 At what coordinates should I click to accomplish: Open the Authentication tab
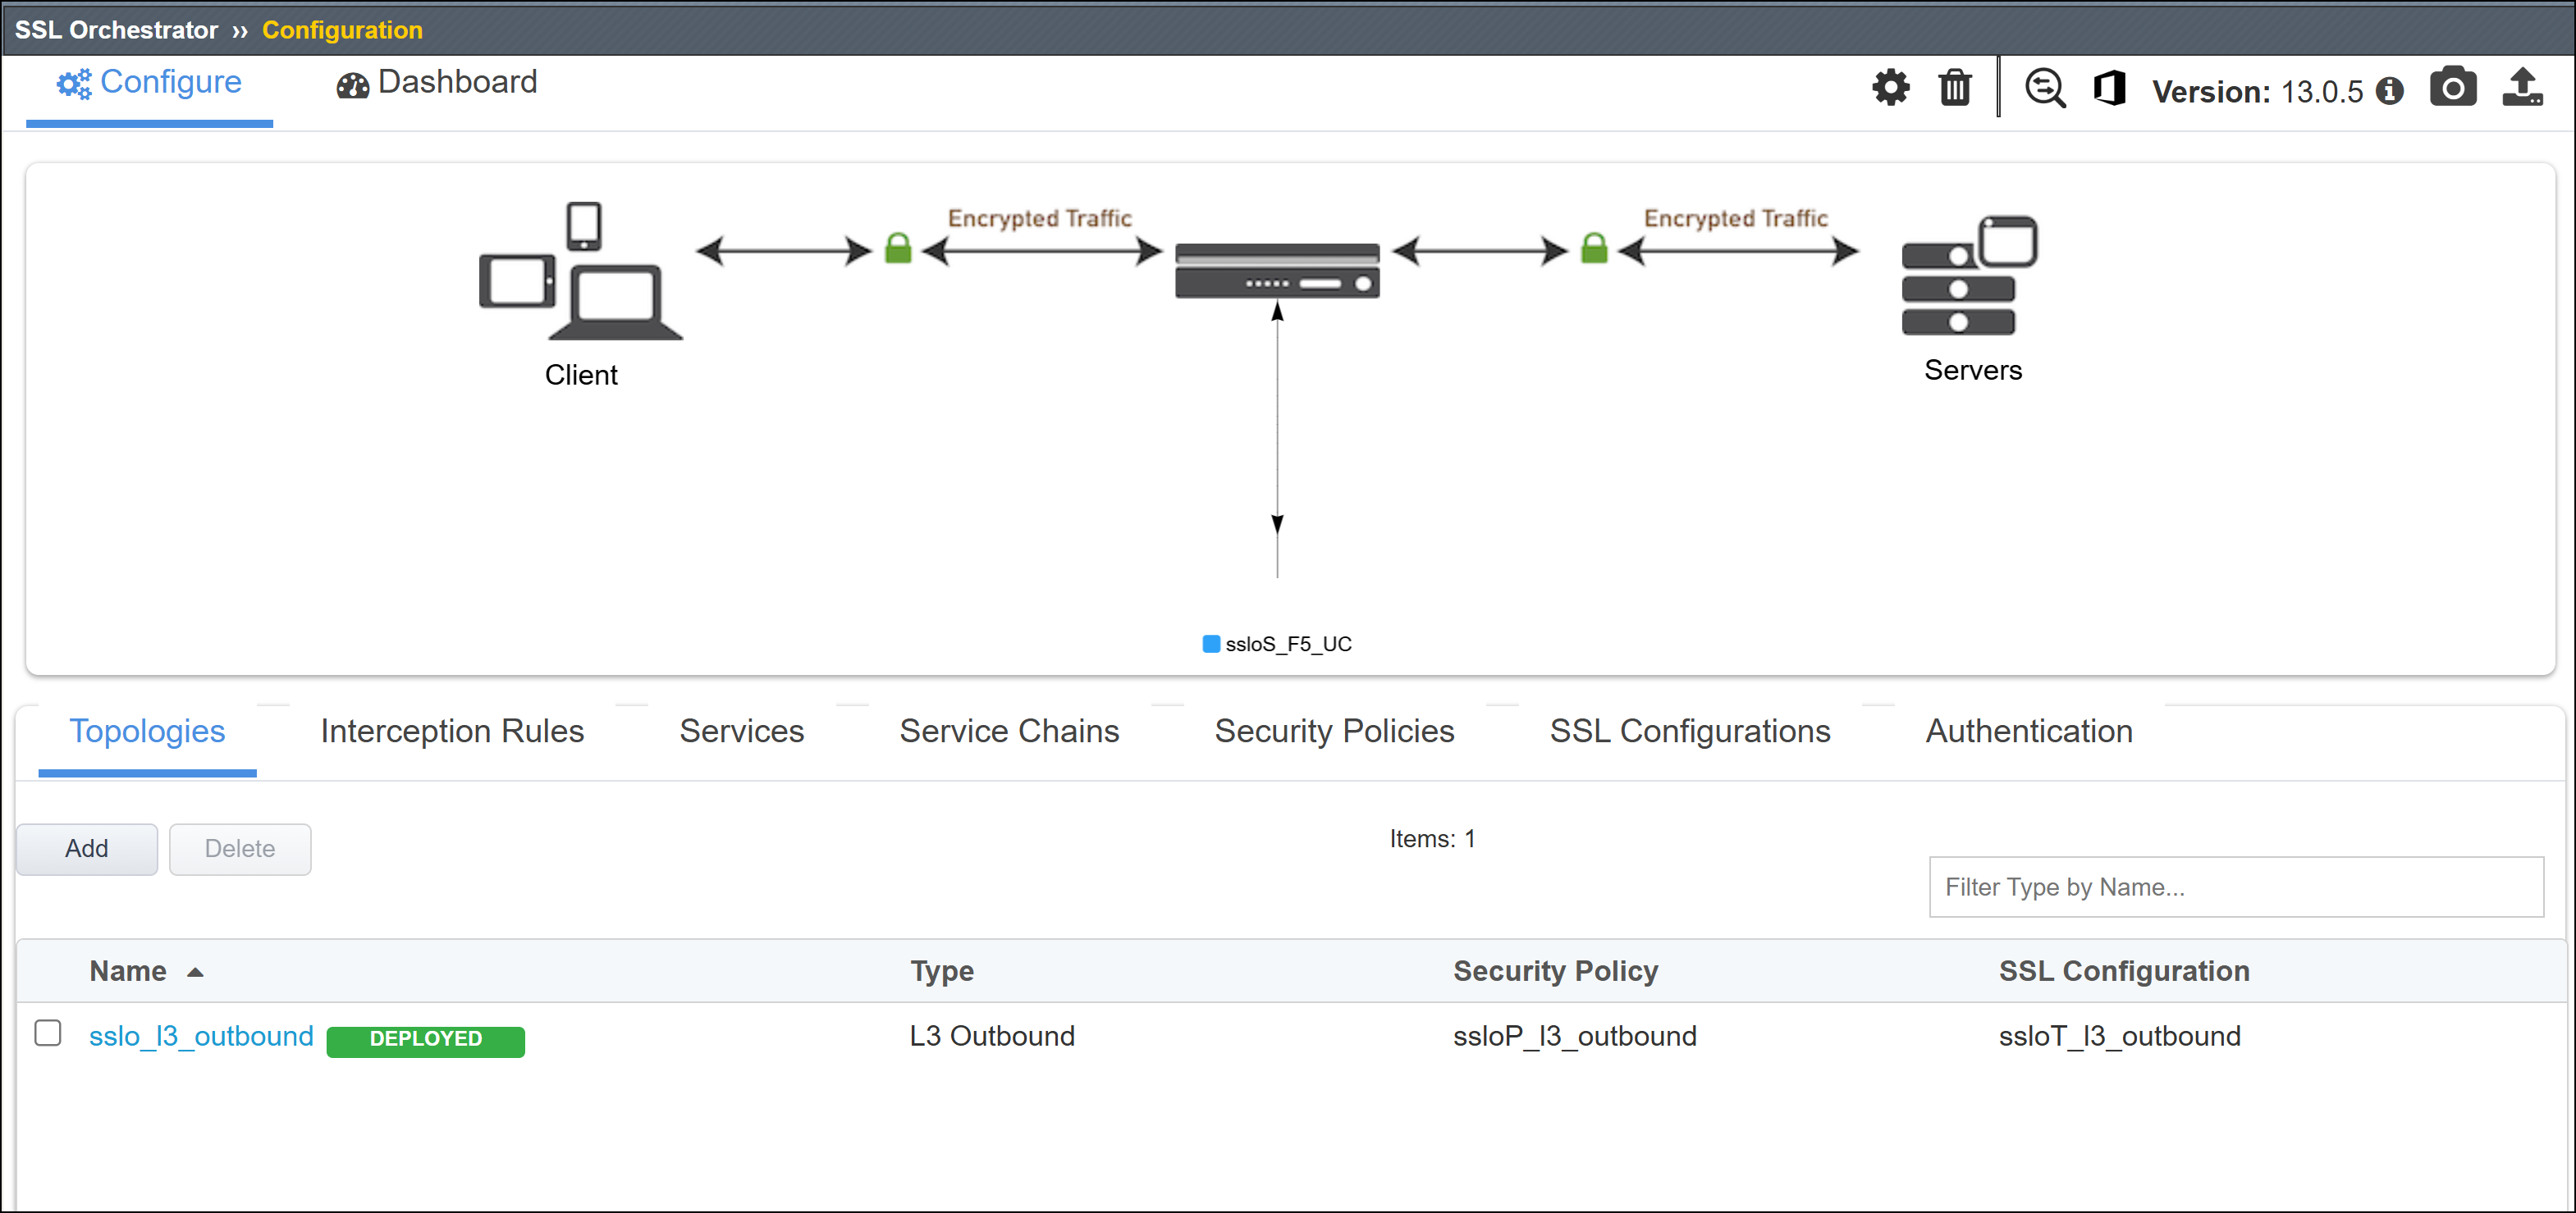click(x=2029, y=732)
